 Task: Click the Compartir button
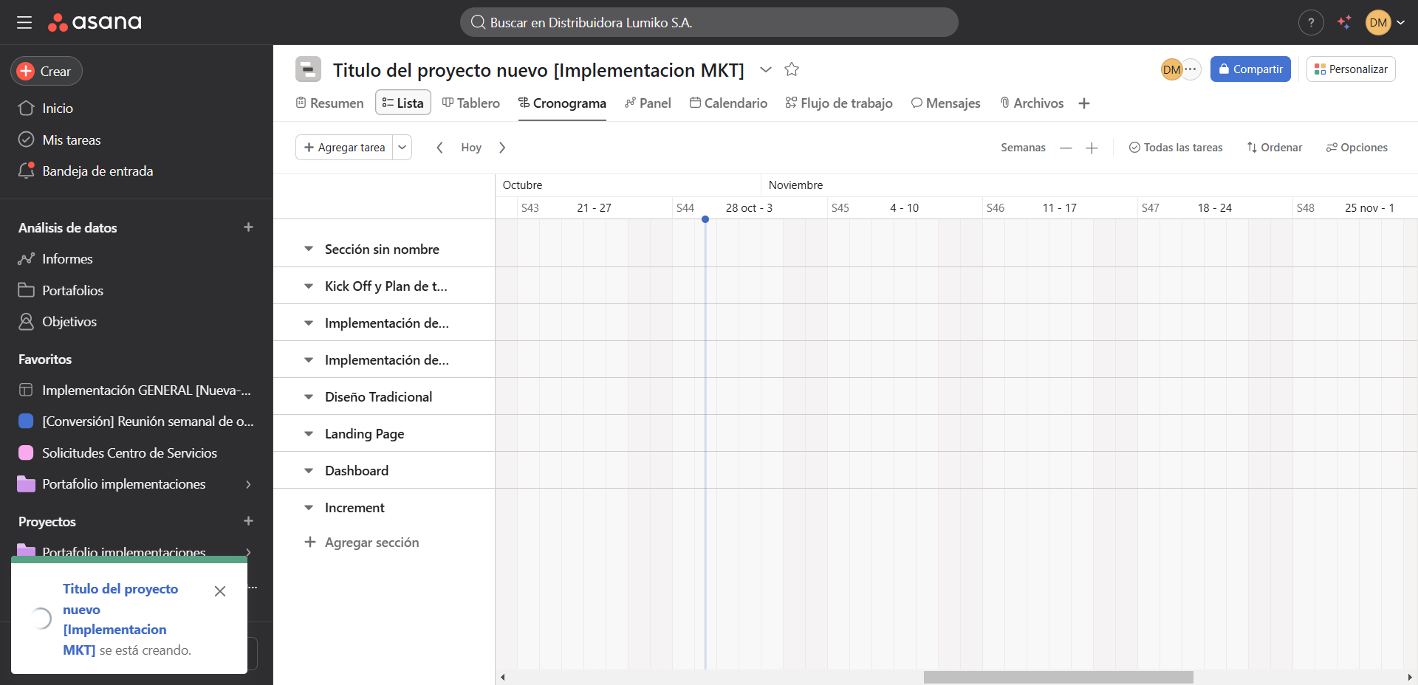(x=1250, y=69)
